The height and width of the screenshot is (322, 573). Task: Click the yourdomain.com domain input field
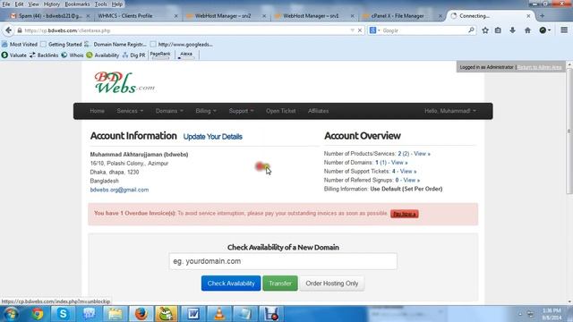pyautogui.click(x=283, y=261)
